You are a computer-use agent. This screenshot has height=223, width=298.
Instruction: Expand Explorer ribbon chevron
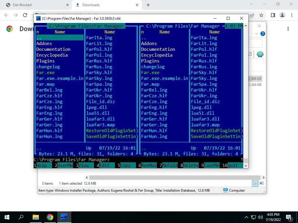[x=256, y=34]
